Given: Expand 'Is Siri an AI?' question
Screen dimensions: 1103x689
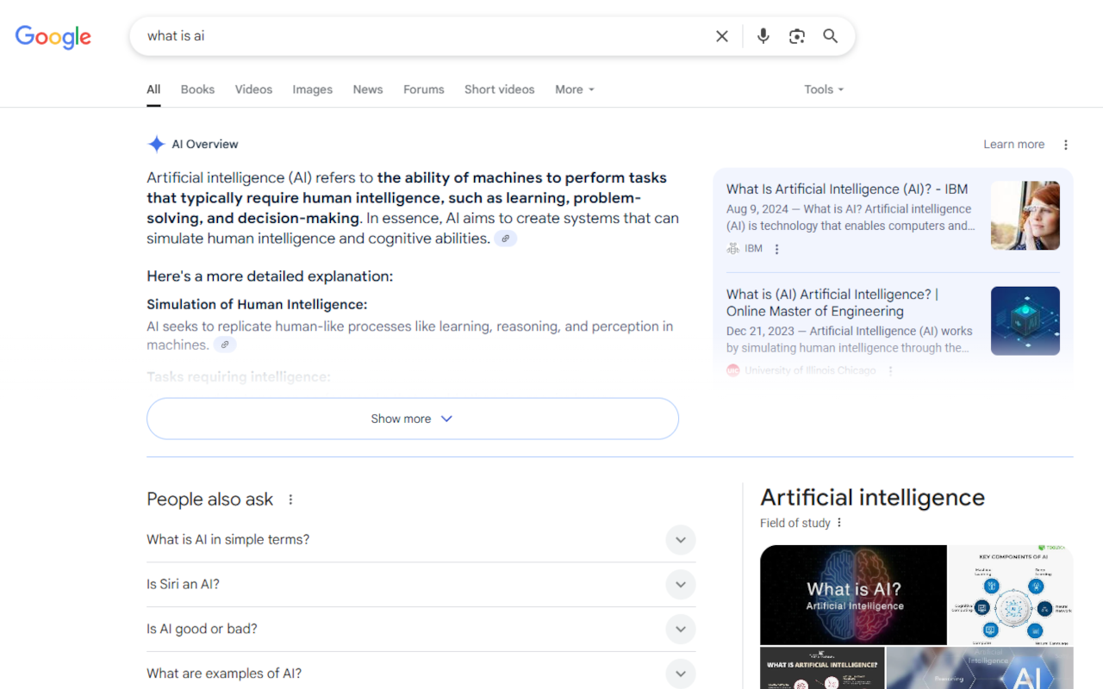Looking at the screenshot, I should pyautogui.click(x=680, y=584).
